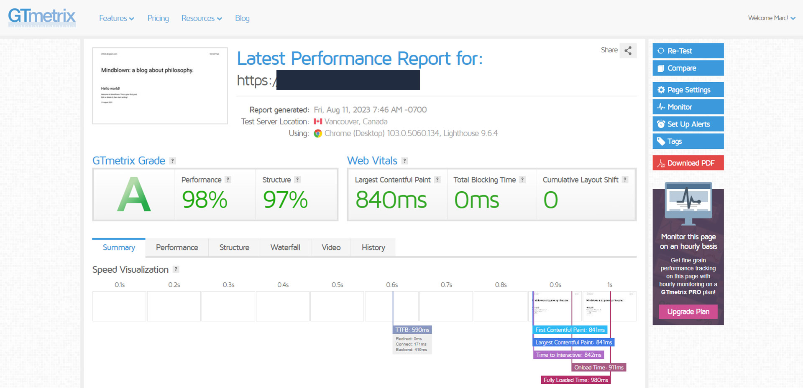803x388 pixels.
Task: Click Set Up Alerts
Action: (x=688, y=124)
